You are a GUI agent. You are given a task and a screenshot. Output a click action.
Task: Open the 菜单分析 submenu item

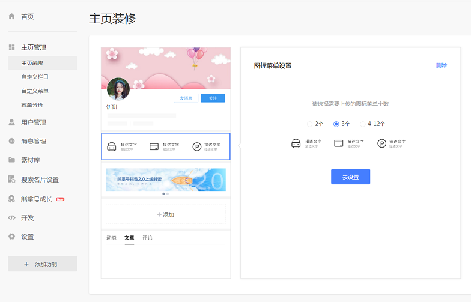[x=32, y=105]
